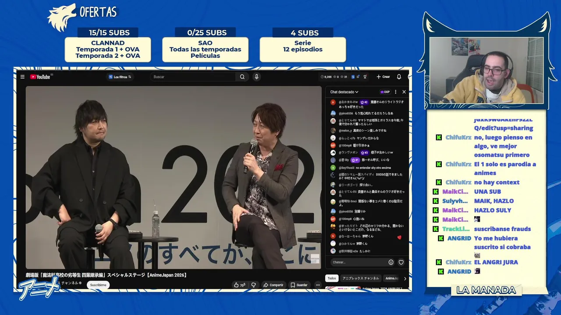Screen dimensions: 561x315
Task: Click the streamer webcam feed
Action: click(x=486, y=70)
